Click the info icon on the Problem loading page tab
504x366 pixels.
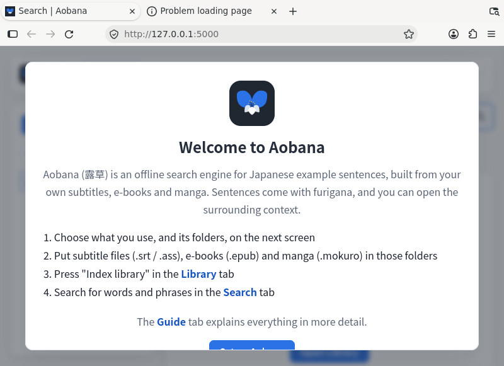point(152,11)
